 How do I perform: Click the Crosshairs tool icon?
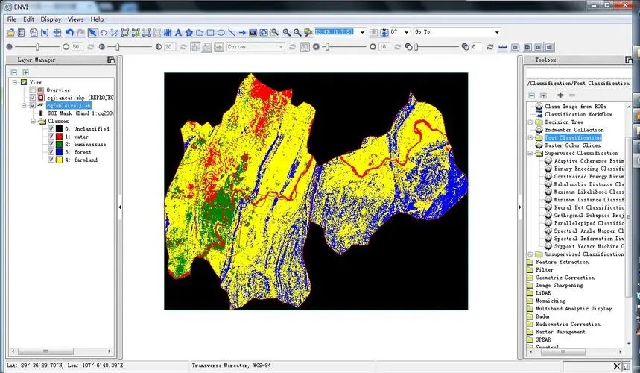coord(57,32)
